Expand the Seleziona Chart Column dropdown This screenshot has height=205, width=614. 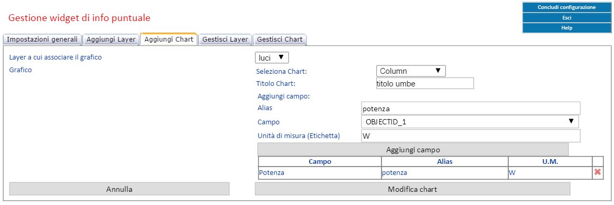click(x=411, y=71)
